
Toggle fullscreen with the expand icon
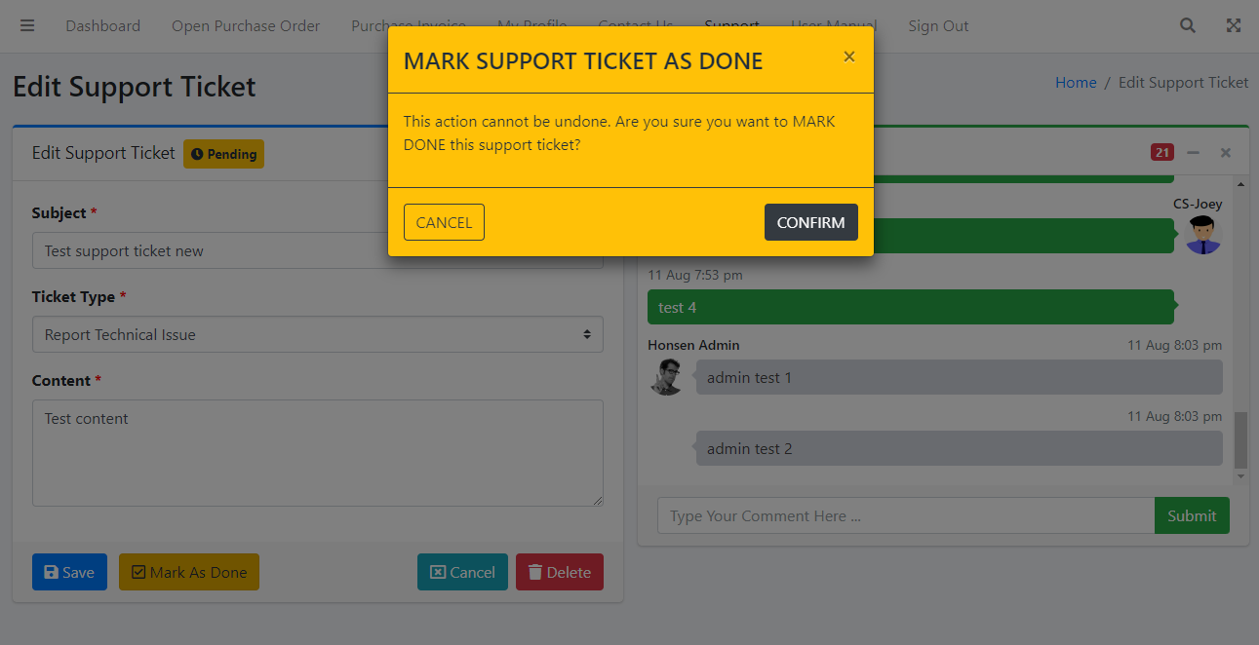1234,26
